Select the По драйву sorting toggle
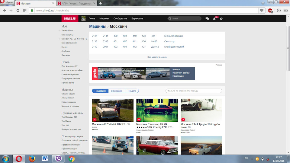This screenshot has width=290, height=163. click(x=100, y=91)
